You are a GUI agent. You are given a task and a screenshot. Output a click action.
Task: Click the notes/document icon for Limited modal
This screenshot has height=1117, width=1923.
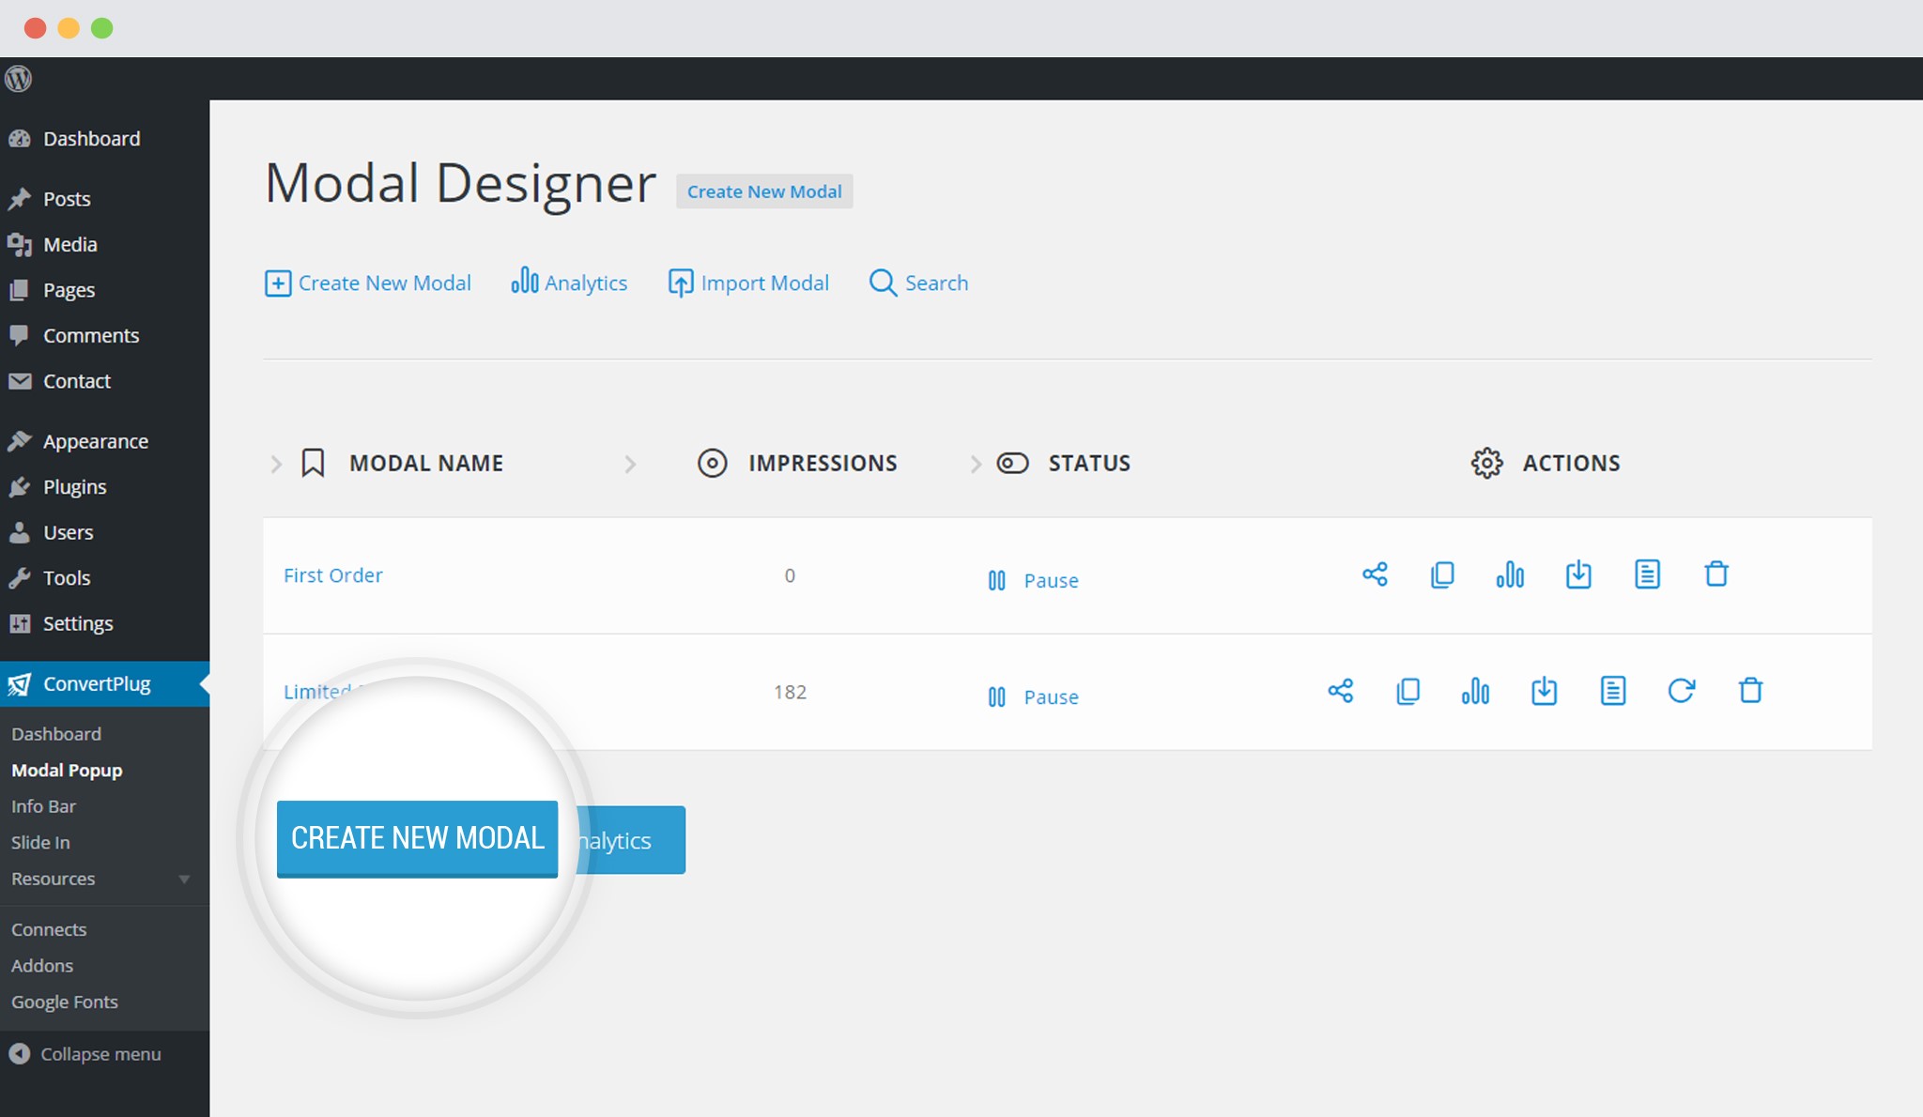[1612, 690]
